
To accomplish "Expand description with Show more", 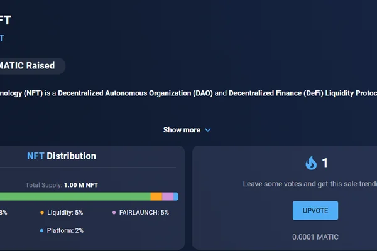I will pyautogui.click(x=187, y=130).
